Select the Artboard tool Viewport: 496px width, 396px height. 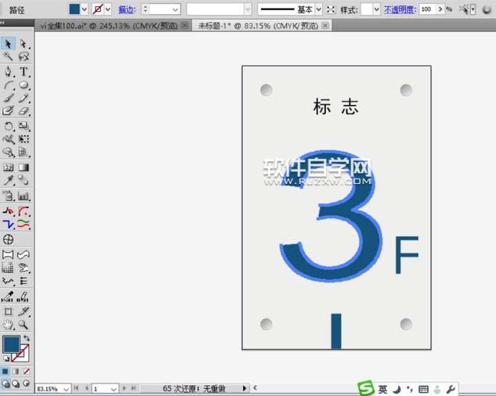coord(8,311)
